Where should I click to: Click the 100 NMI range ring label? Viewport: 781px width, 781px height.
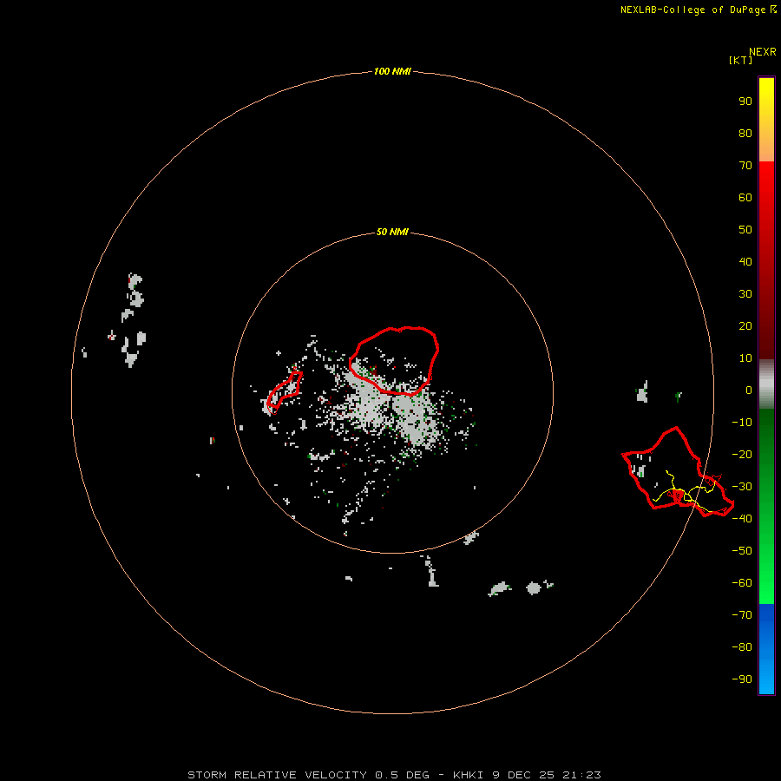(x=392, y=71)
